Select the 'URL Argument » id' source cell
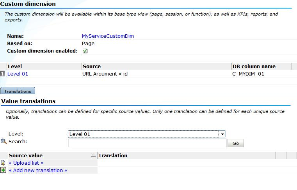Viewport: 297px width, 190px height. tap(105, 74)
